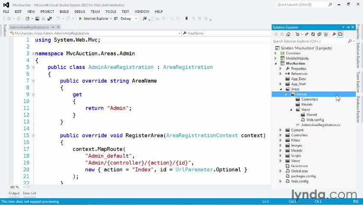
Task: Open the Toolbox side tab
Action: (5, 30)
